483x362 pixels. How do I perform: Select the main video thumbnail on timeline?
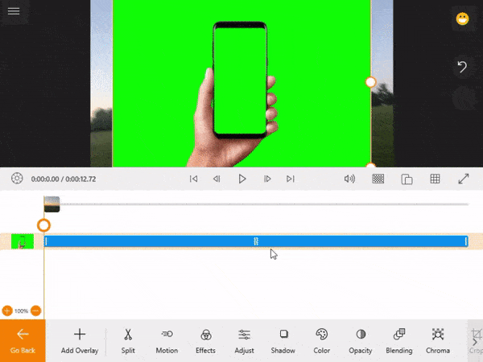point(52,204)
